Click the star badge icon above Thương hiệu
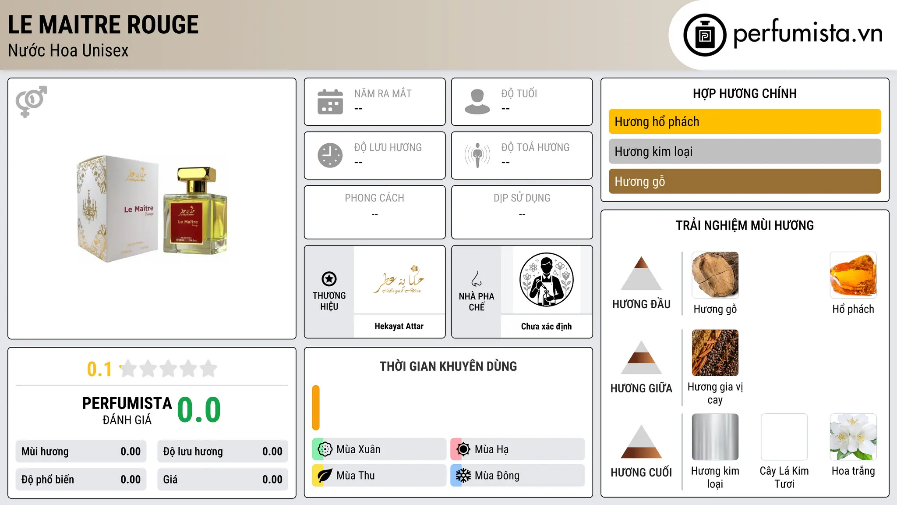 pos(329,279)
